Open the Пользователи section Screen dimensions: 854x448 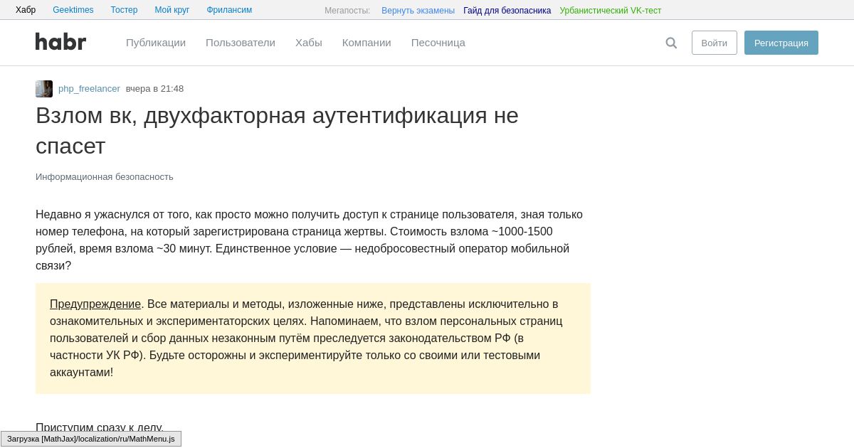[x=241, y=43]
